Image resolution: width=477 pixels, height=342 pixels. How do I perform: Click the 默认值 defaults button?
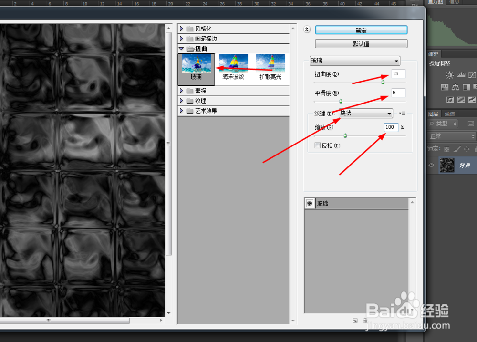pos(361,43)
